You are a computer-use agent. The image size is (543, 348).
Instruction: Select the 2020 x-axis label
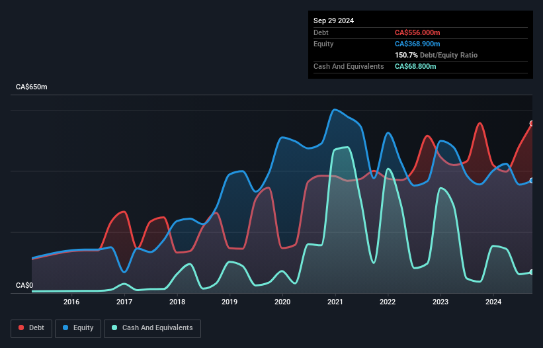[282, 302]
